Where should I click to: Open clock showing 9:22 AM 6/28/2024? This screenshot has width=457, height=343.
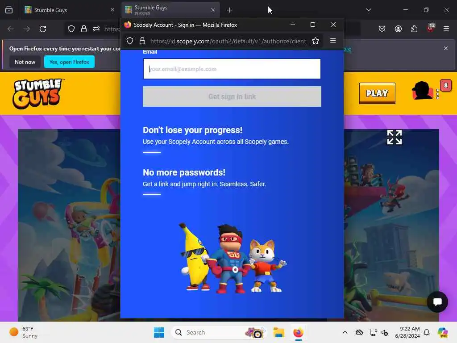pyautogui.click(x=407, y=332)
